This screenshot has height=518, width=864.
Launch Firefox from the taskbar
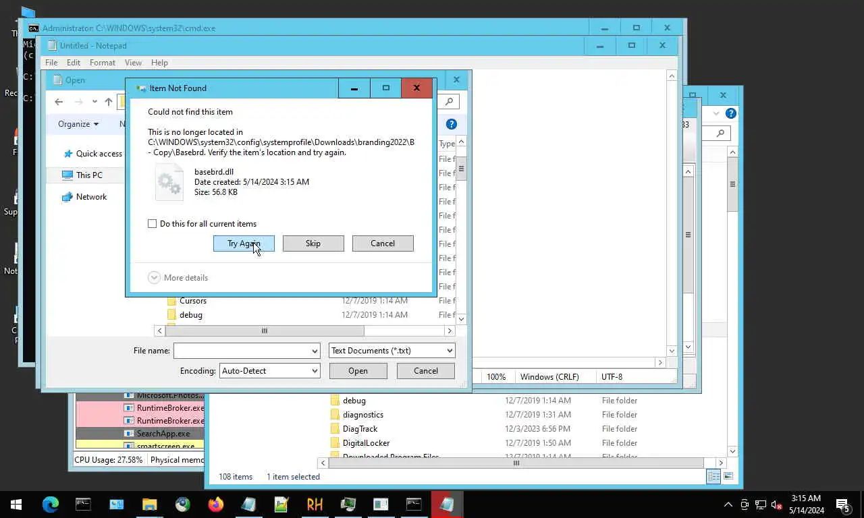(215, 504)
